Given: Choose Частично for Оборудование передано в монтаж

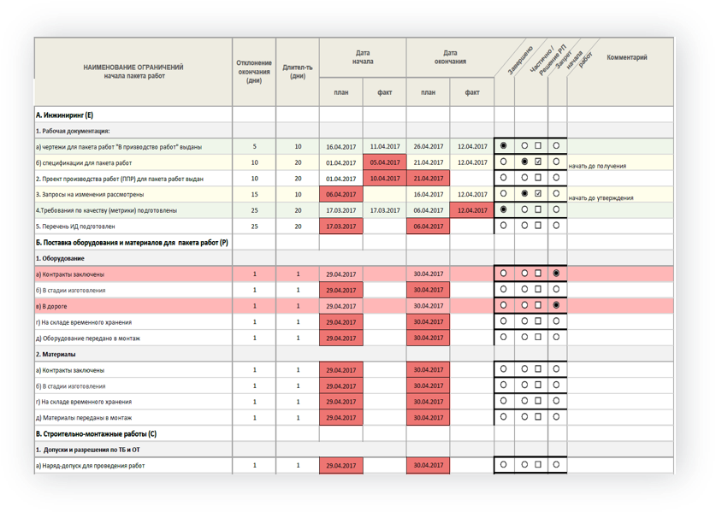Looking at the screenshot, I should [524, 338].
